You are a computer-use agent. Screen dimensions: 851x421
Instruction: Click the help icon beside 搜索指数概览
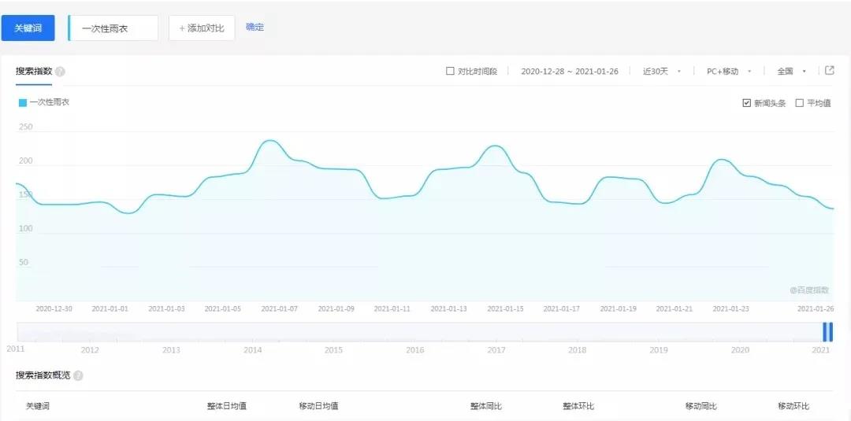click(78, 375)
